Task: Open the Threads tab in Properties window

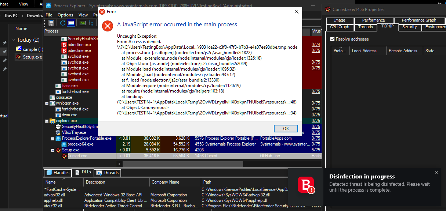Action: coord(366,27)
